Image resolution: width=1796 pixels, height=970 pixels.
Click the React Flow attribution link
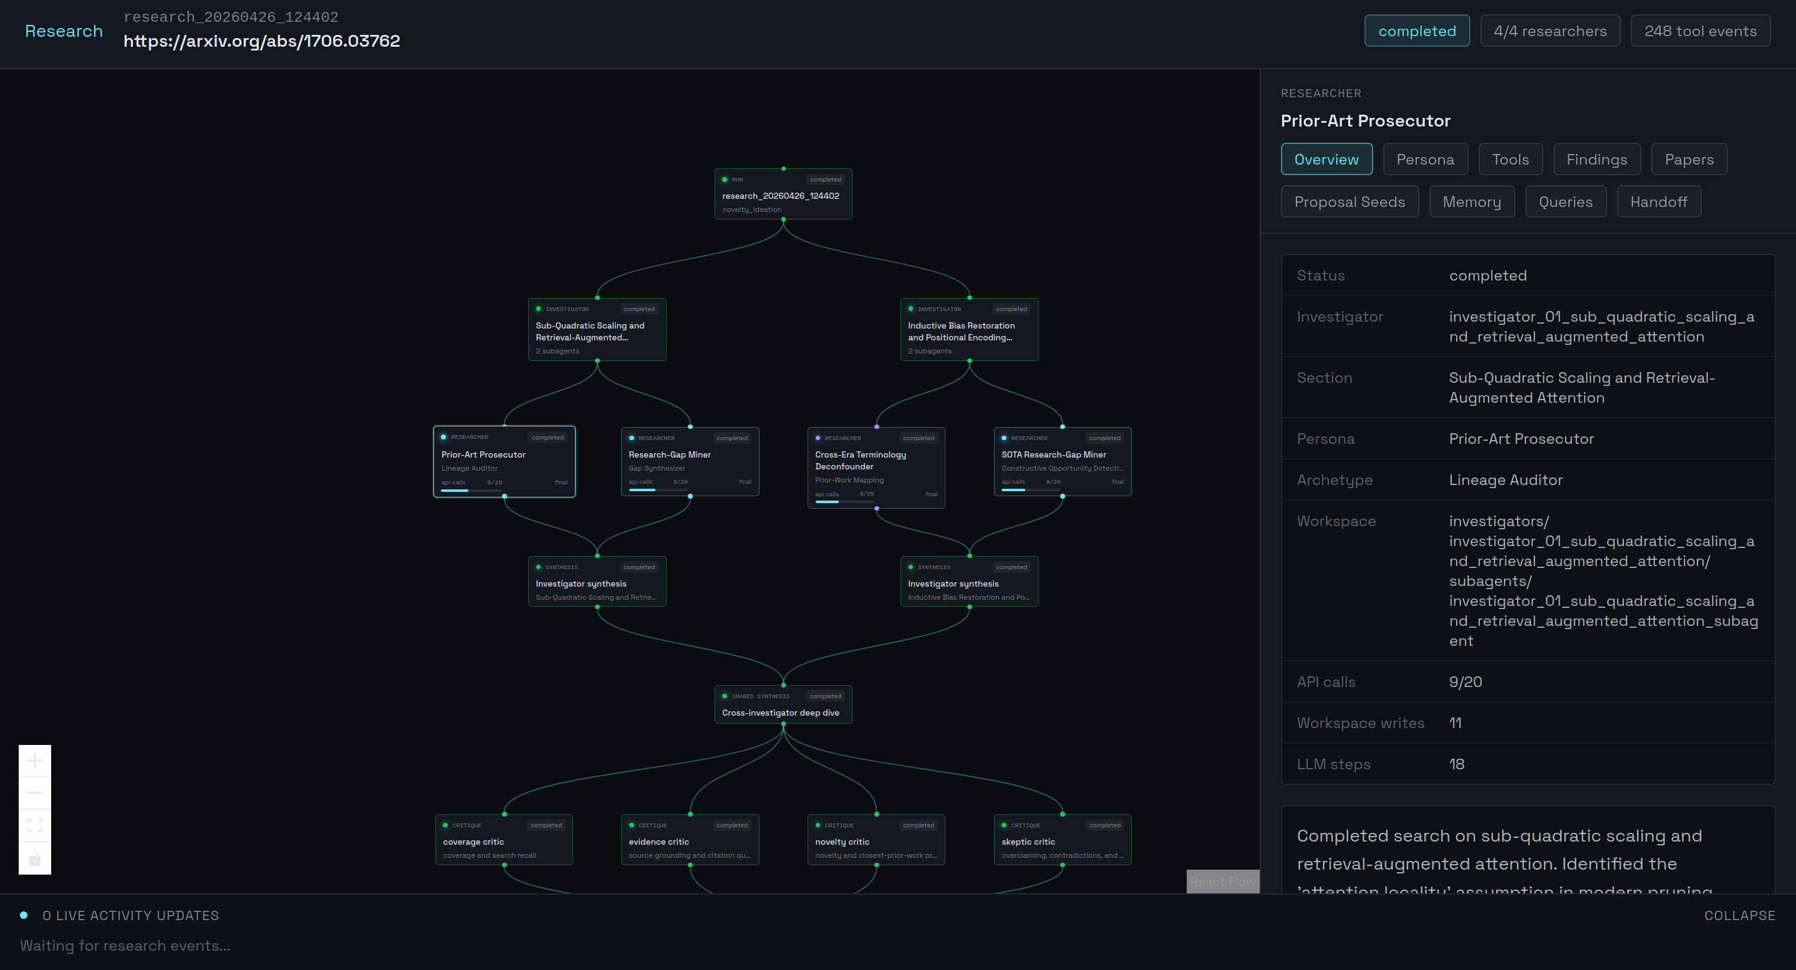(x=1222, y=881)
